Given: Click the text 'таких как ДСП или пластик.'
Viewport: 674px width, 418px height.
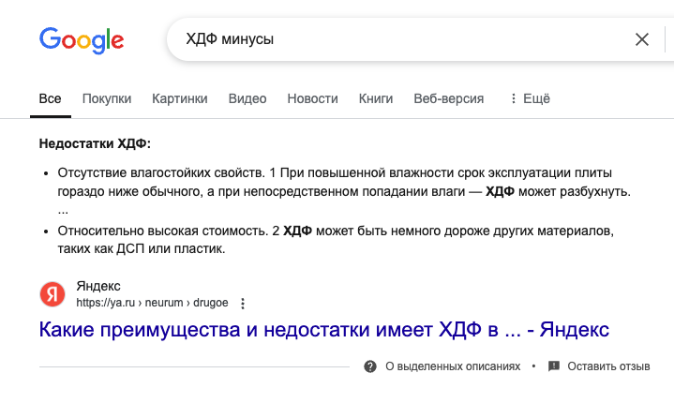Looking at the screenshot, I should pyautogui.click(x=142, y=248).
